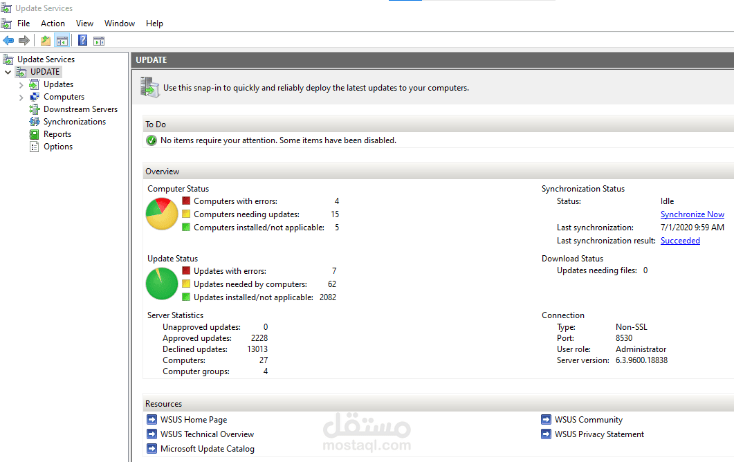Click green swatch for Updates installed/not applicable
Screen dimensions: 734x462
[186, 297]
